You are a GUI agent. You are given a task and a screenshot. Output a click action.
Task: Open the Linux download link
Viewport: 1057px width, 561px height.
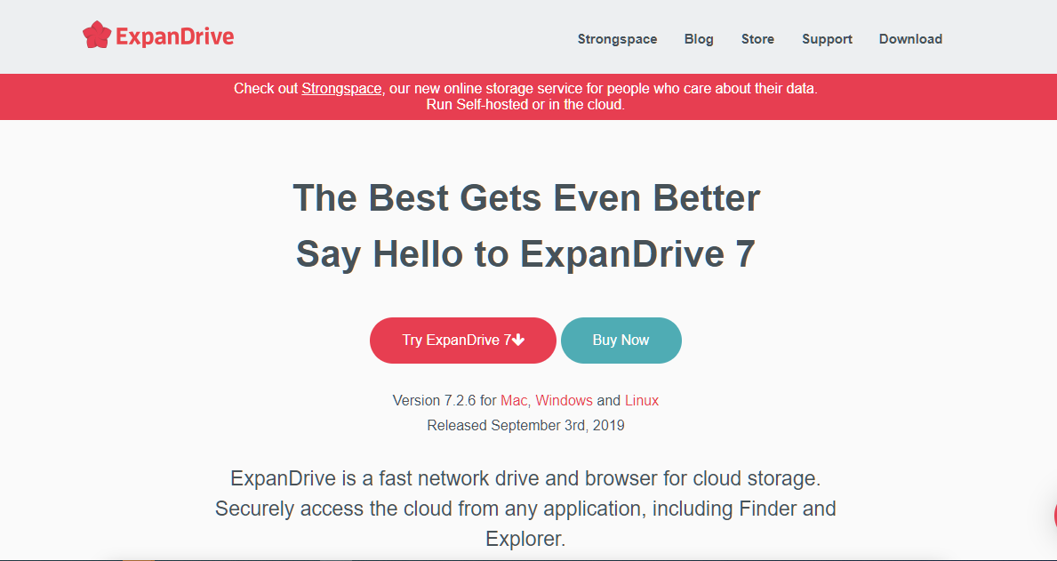[x=641, y=400]
